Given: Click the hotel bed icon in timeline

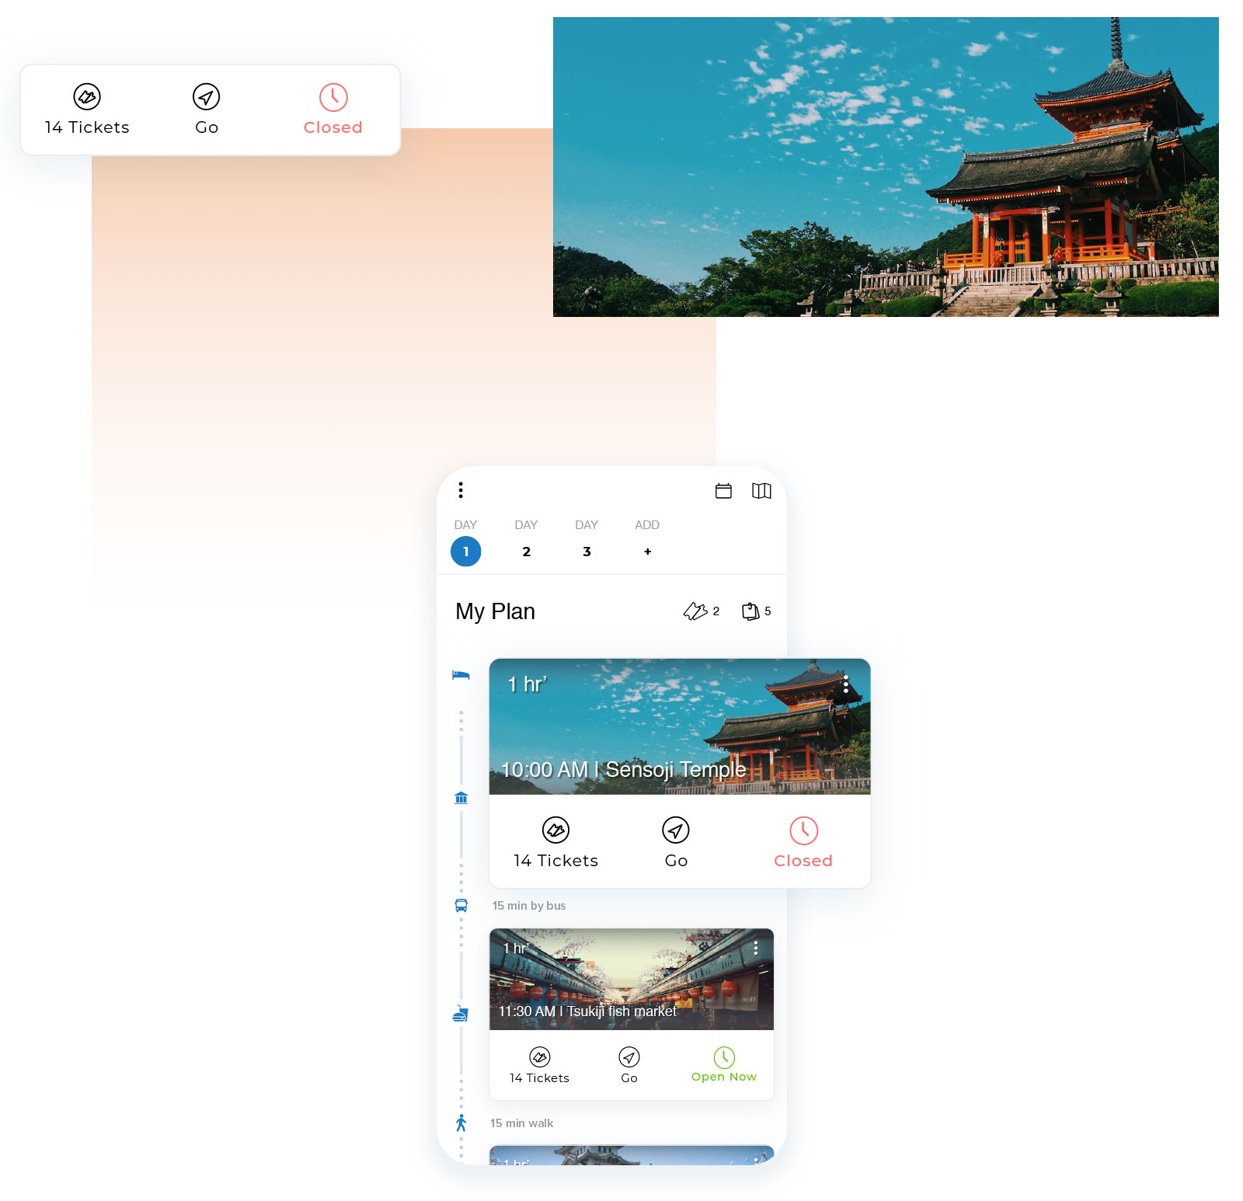Looking at the screenshot, I should pyautogui.click(x=461, y=675).
